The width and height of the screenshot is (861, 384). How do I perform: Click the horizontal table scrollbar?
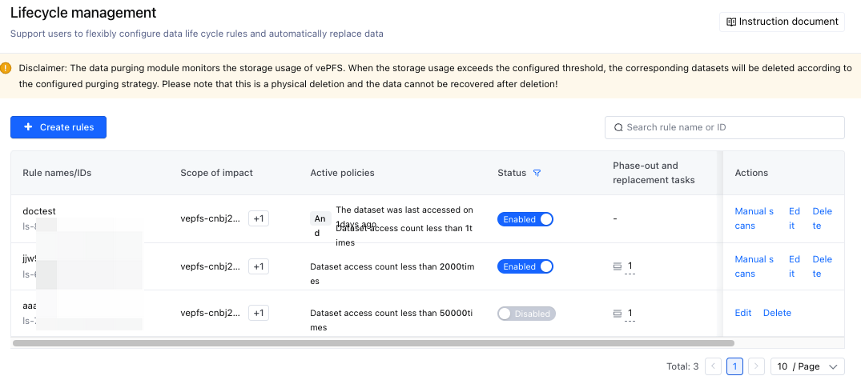pyautogui.click(x=373, y=343)
